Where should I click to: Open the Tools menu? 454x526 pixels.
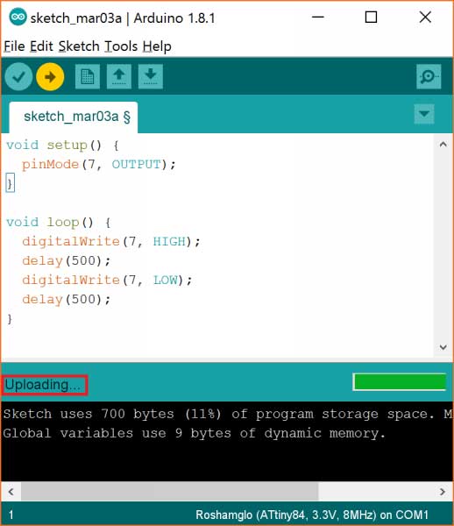pyautogui.click(x=121, y=46)
